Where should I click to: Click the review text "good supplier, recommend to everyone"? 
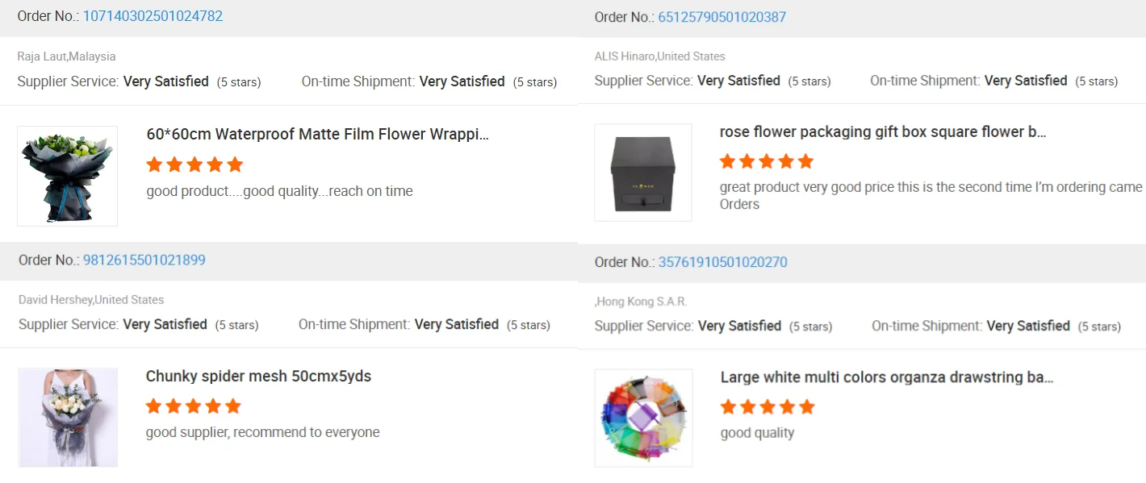click(262, 432)
